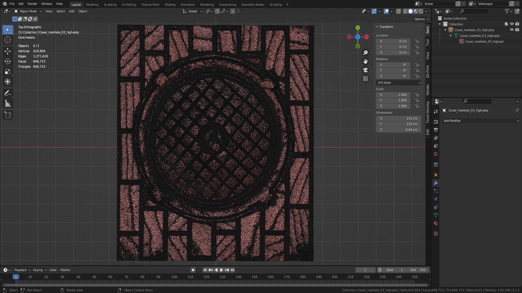Viewport: 522px width, 293px height.
Task: Toggle snapping magnet
Action: point(217,11)
